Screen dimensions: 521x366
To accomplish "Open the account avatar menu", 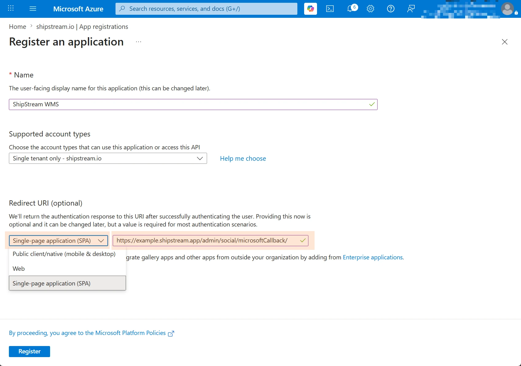I will [x=507, y=9].
